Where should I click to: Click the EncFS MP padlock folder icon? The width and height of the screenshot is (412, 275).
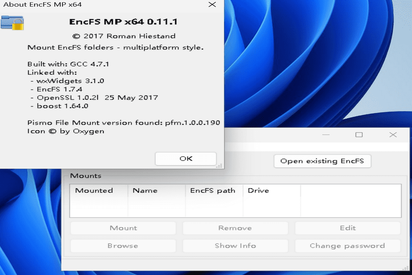click(12, 23)
